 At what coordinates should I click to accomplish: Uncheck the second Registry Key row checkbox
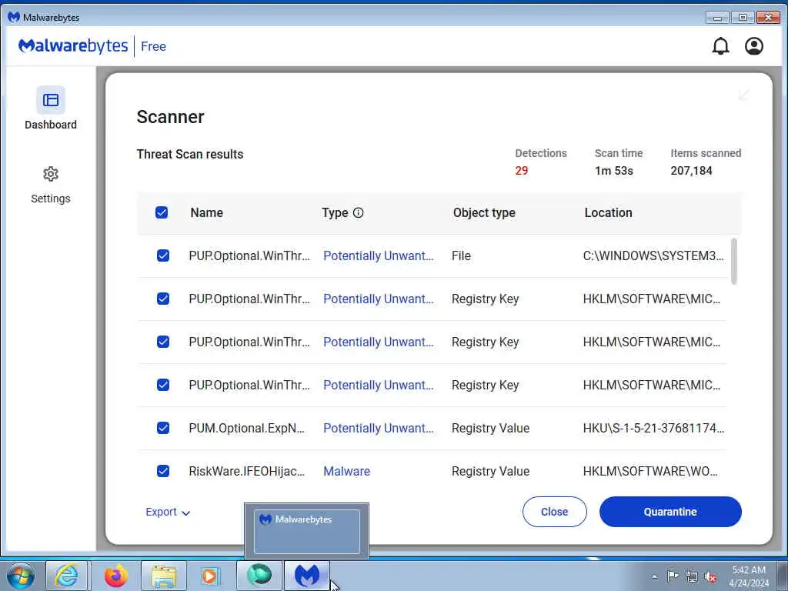point(163,342)
